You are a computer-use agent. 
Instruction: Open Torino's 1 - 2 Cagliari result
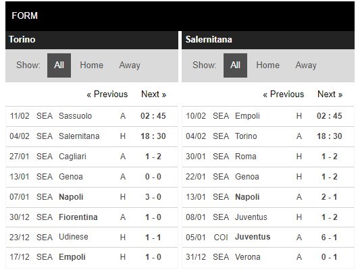(x=153, y=157)
